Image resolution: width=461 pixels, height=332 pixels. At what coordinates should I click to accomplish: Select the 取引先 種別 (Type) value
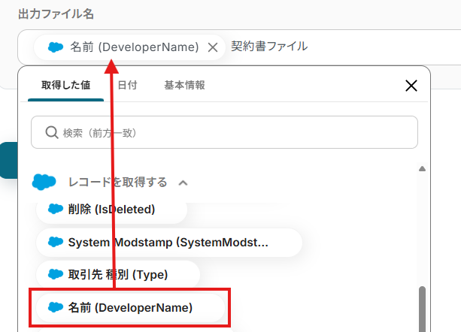coord(118,275)
